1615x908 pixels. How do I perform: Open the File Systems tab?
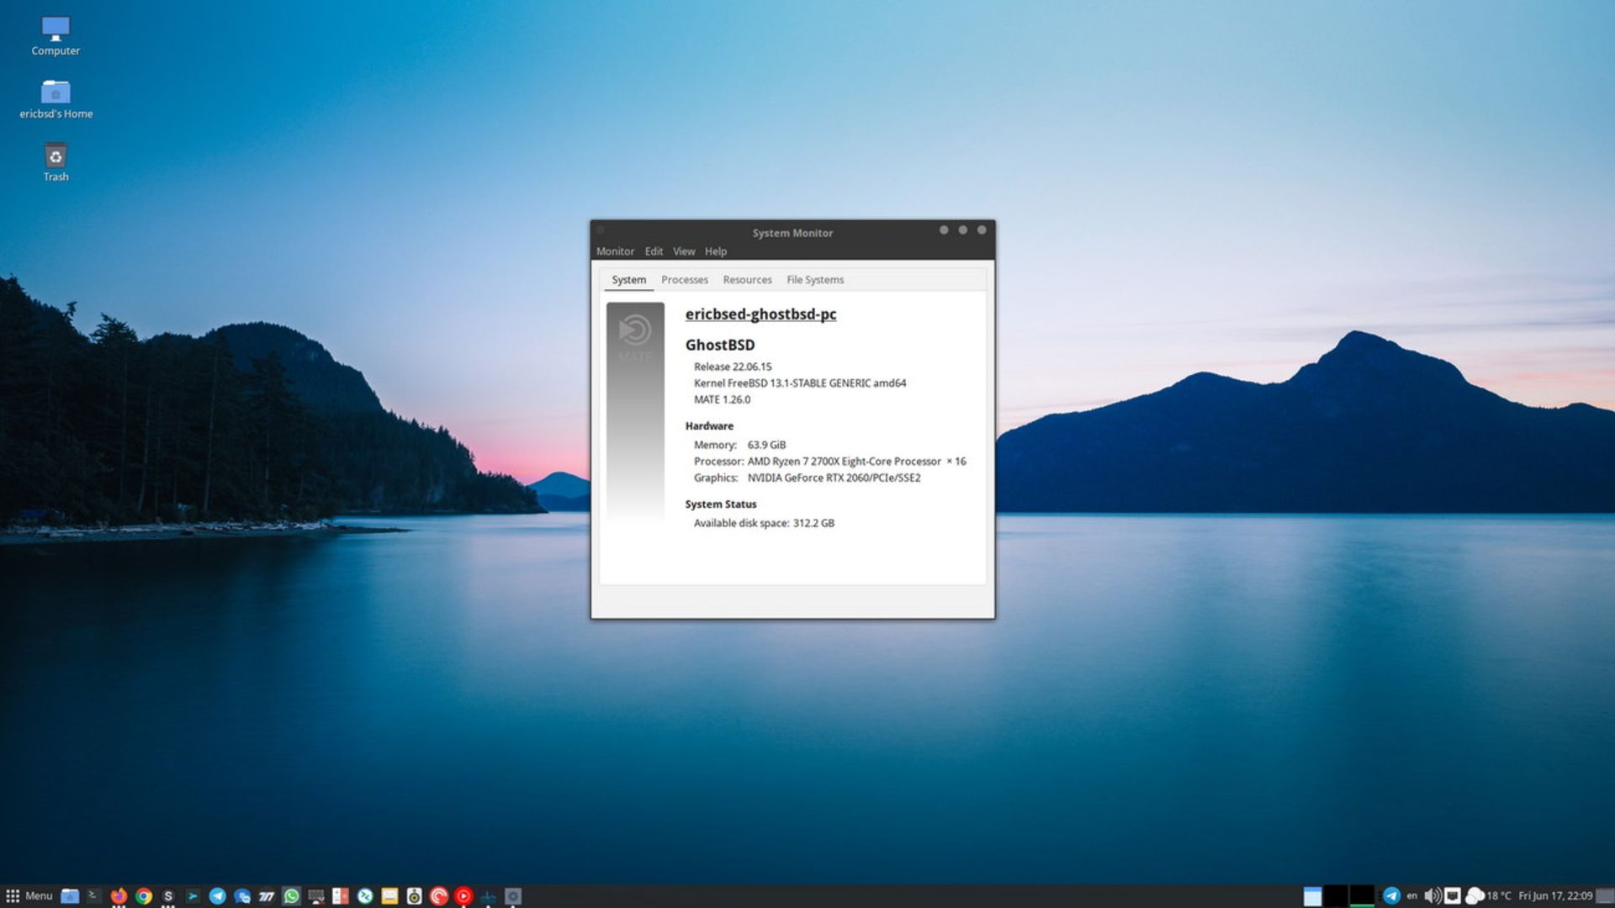[x=814, y=280]
